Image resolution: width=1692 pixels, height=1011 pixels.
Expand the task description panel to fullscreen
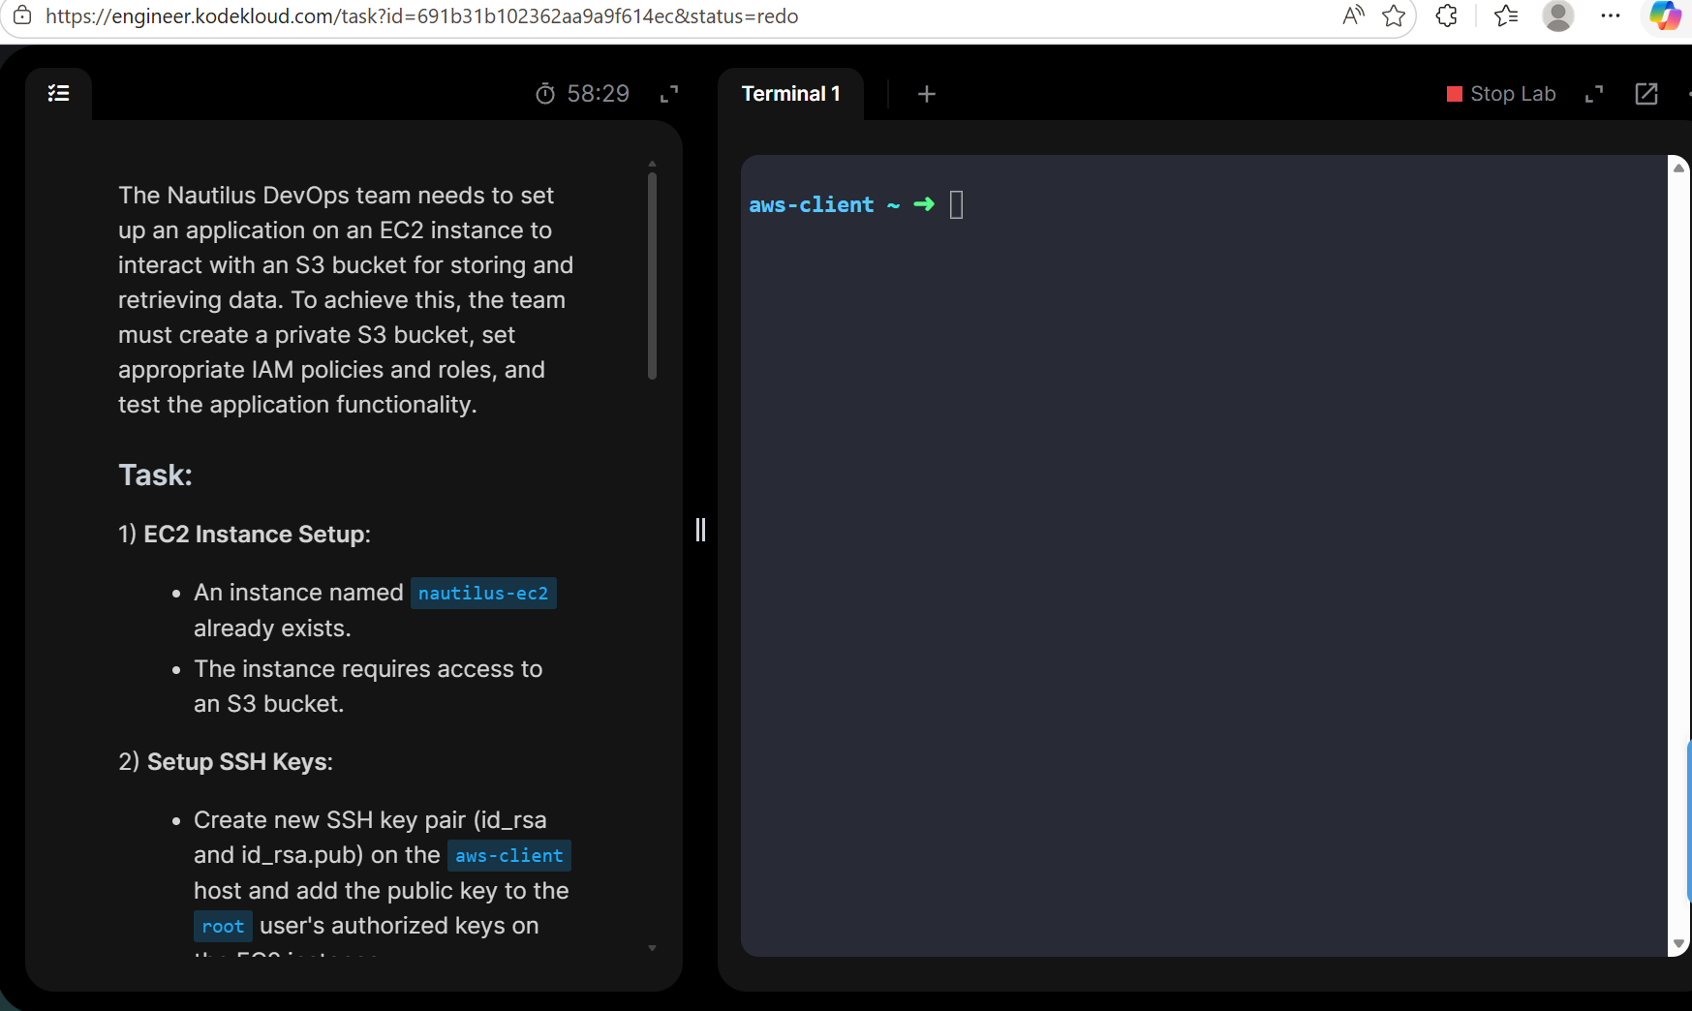(x=669, y=94)
